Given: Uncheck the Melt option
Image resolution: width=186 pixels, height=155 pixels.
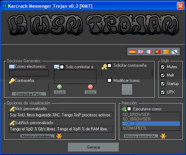Looking at the screenshot, I should tap(163, 75).
